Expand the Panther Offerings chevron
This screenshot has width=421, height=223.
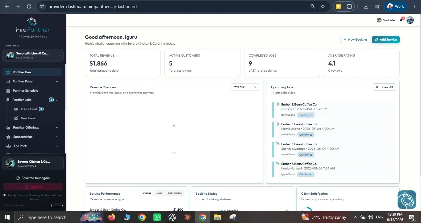tap(57, 128)
